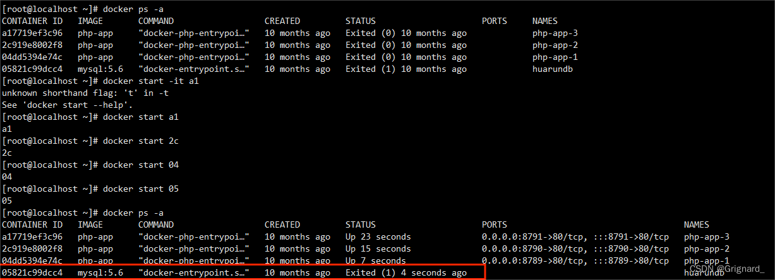775x280 pixels.
Task: Click the 'PORTS' header above the 8791 port mapping
Action: 495,225
